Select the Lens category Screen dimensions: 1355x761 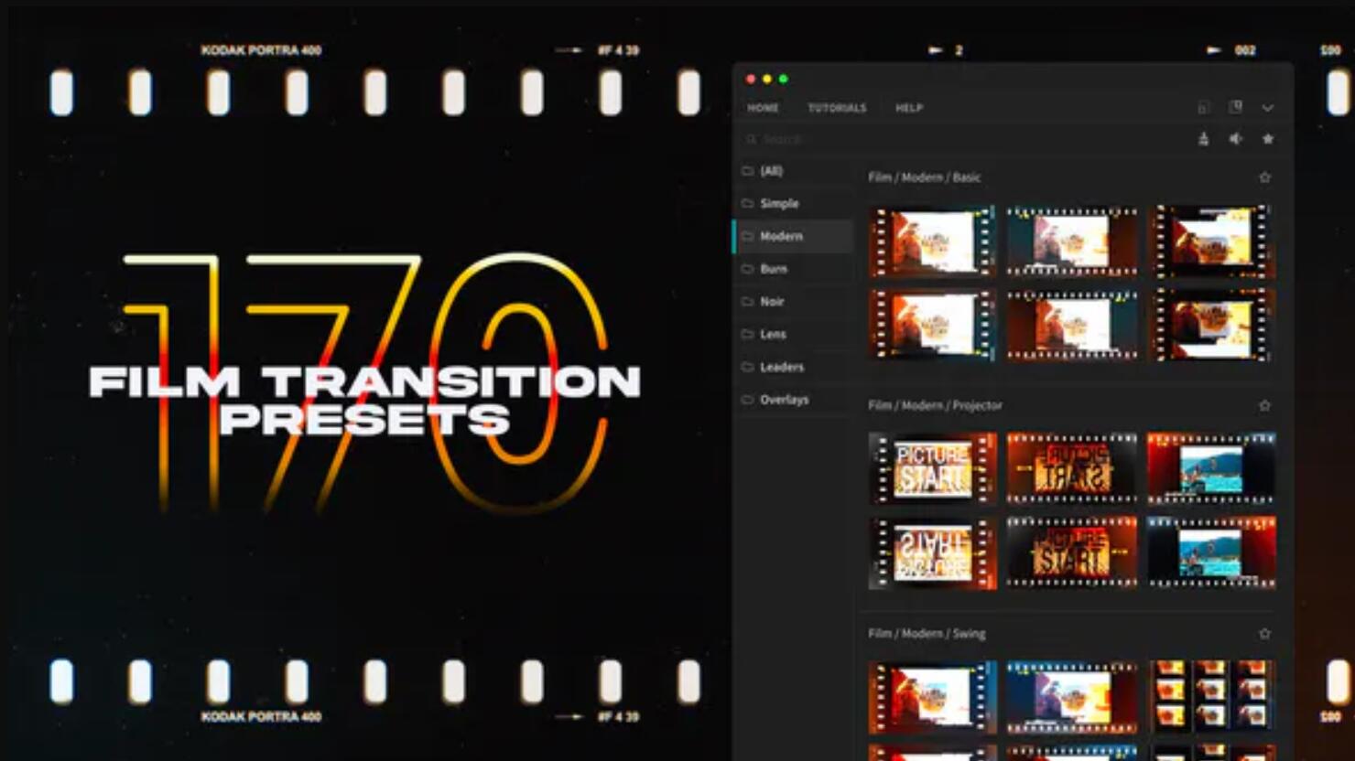793,335
